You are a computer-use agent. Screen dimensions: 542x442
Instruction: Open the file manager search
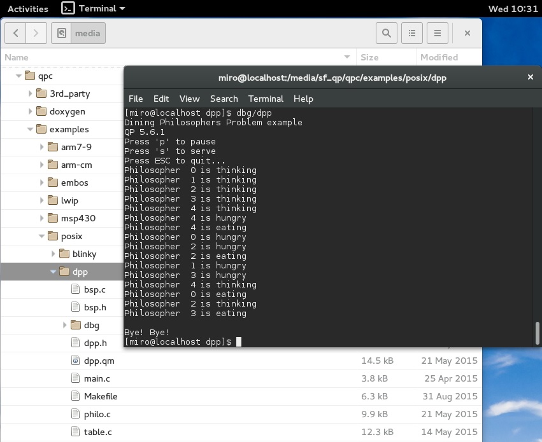point(386,33)
